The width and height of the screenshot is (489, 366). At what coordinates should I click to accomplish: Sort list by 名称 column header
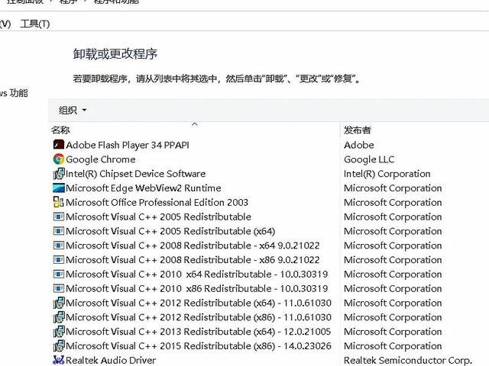60,130
